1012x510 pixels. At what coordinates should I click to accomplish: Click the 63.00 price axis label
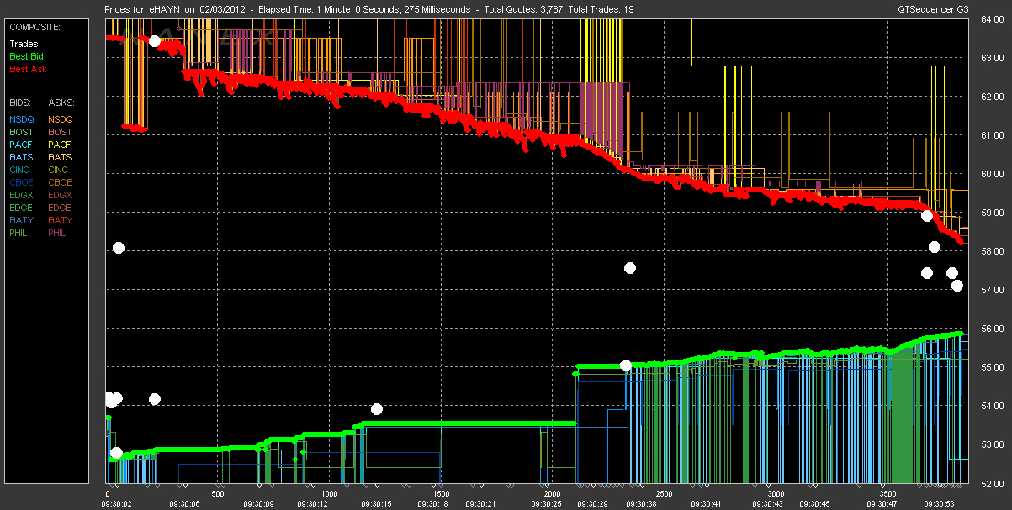tap(993, 59)
